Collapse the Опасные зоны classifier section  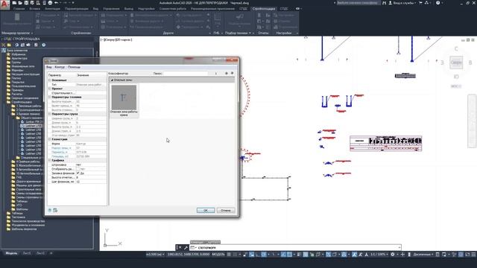[x=112, y=80]
